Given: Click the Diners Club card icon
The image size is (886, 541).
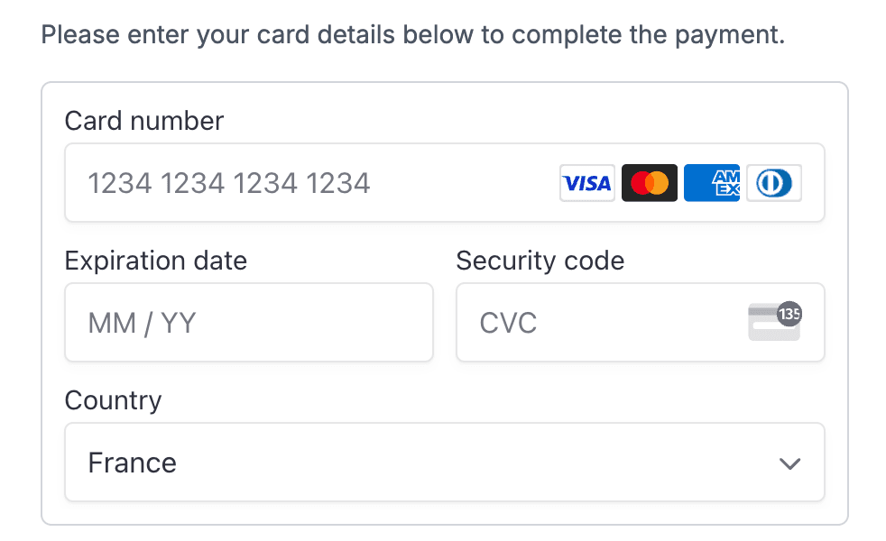Looking at the screenshot, I should [x=773, y=182].
